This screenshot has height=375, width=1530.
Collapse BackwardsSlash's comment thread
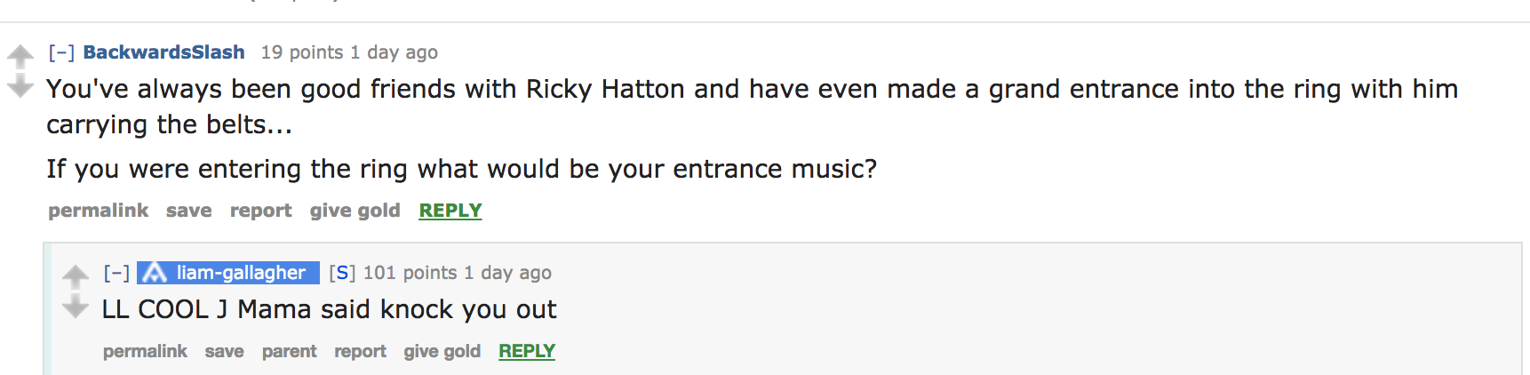tap(61, 52)
